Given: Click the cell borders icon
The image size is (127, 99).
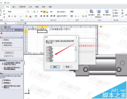Looking at the screenshot, I should pos(21,16).
